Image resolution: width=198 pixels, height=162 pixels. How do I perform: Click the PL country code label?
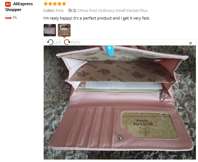pyautogui.click(x=15, y=17)
